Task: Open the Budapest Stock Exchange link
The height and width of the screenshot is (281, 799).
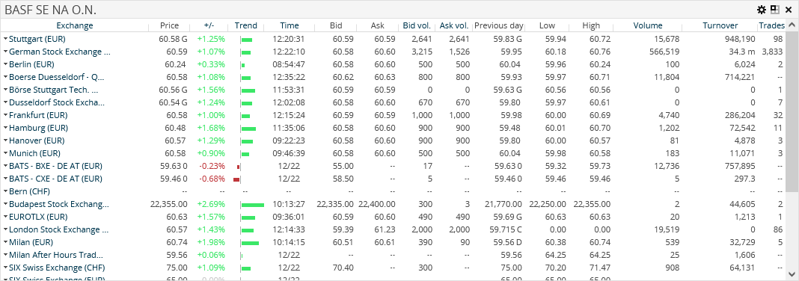Action: coord(59,204)
